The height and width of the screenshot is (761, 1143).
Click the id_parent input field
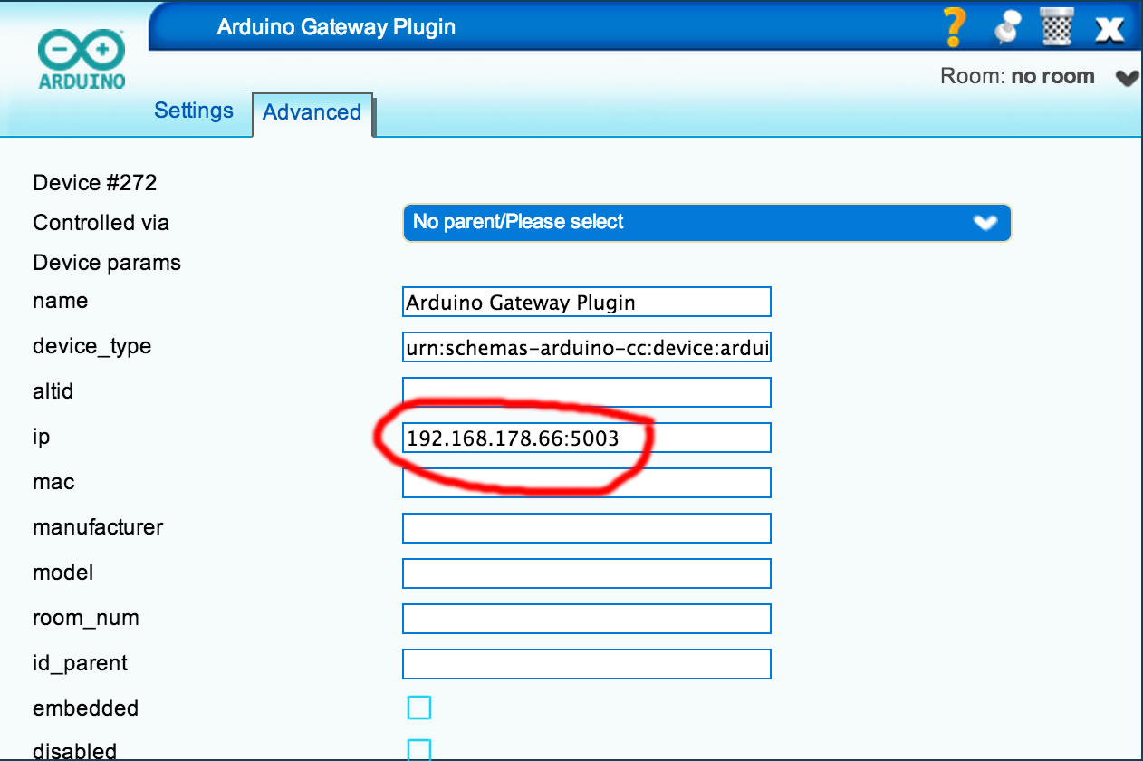click(587, 664)
